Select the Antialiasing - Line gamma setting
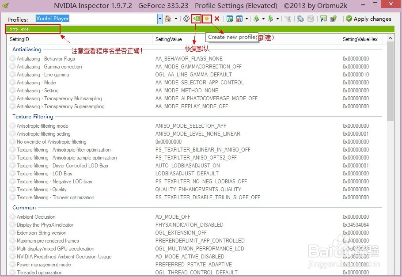 (43, 75)
